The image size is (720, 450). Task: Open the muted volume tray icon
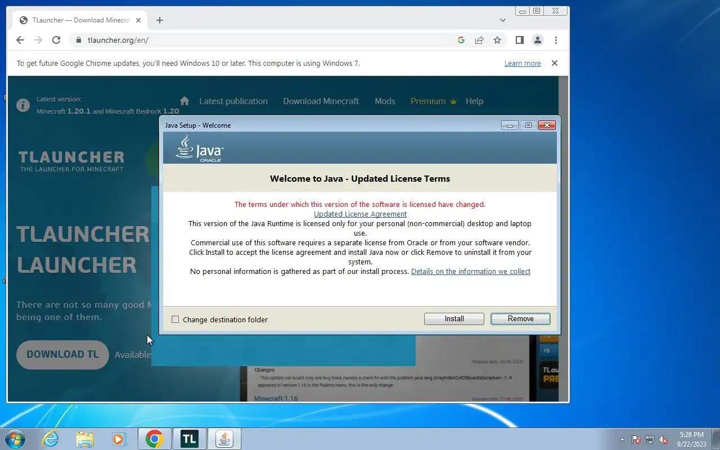(x=663, y=439)
